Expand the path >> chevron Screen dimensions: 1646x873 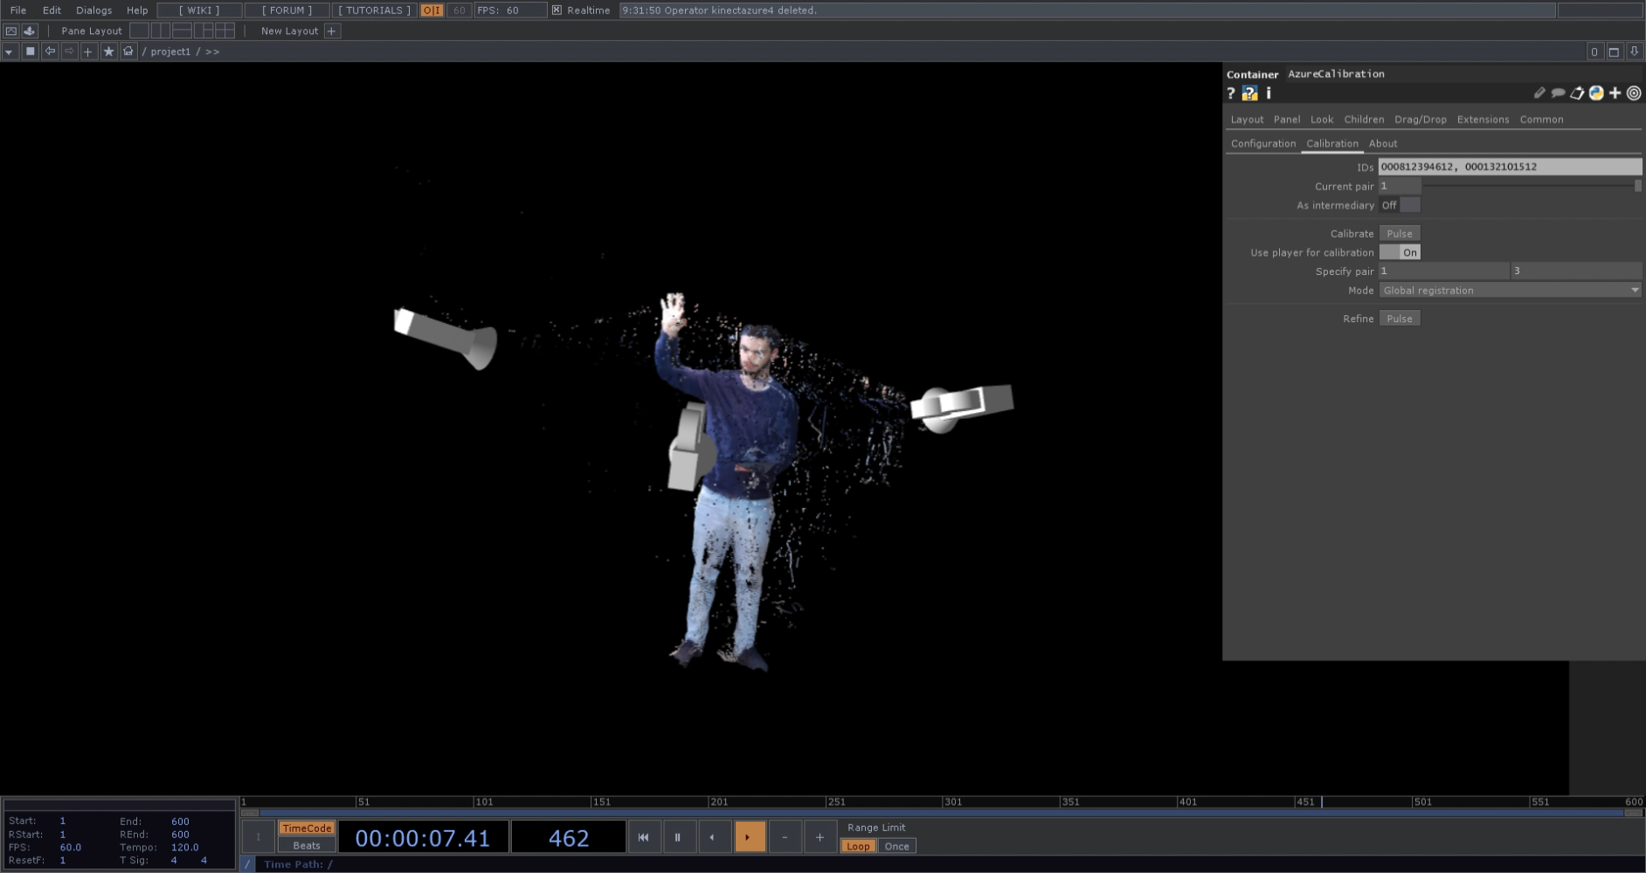pos(212,52)
